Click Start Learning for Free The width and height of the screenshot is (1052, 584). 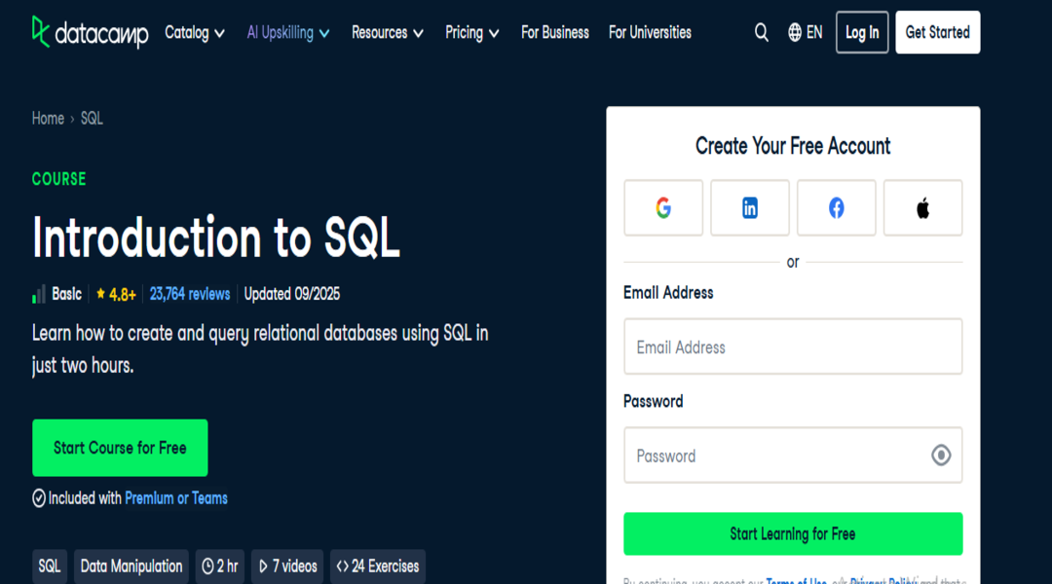click(793, 533)
